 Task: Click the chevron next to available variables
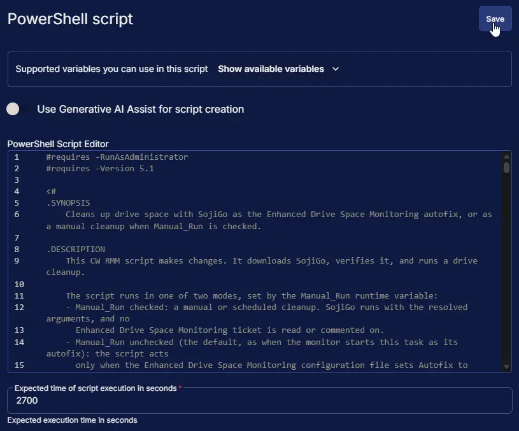336,69
